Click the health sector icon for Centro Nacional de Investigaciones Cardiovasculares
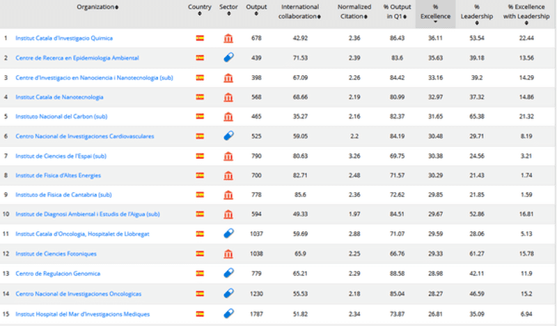 [x=228, y=135]
